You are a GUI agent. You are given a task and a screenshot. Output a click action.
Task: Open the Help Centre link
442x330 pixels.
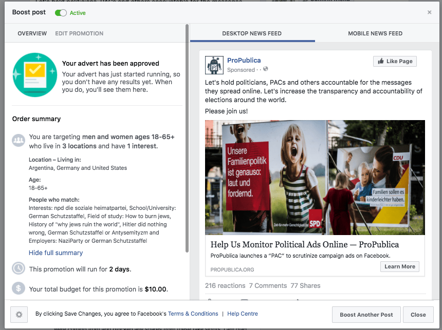click(243, 314)
